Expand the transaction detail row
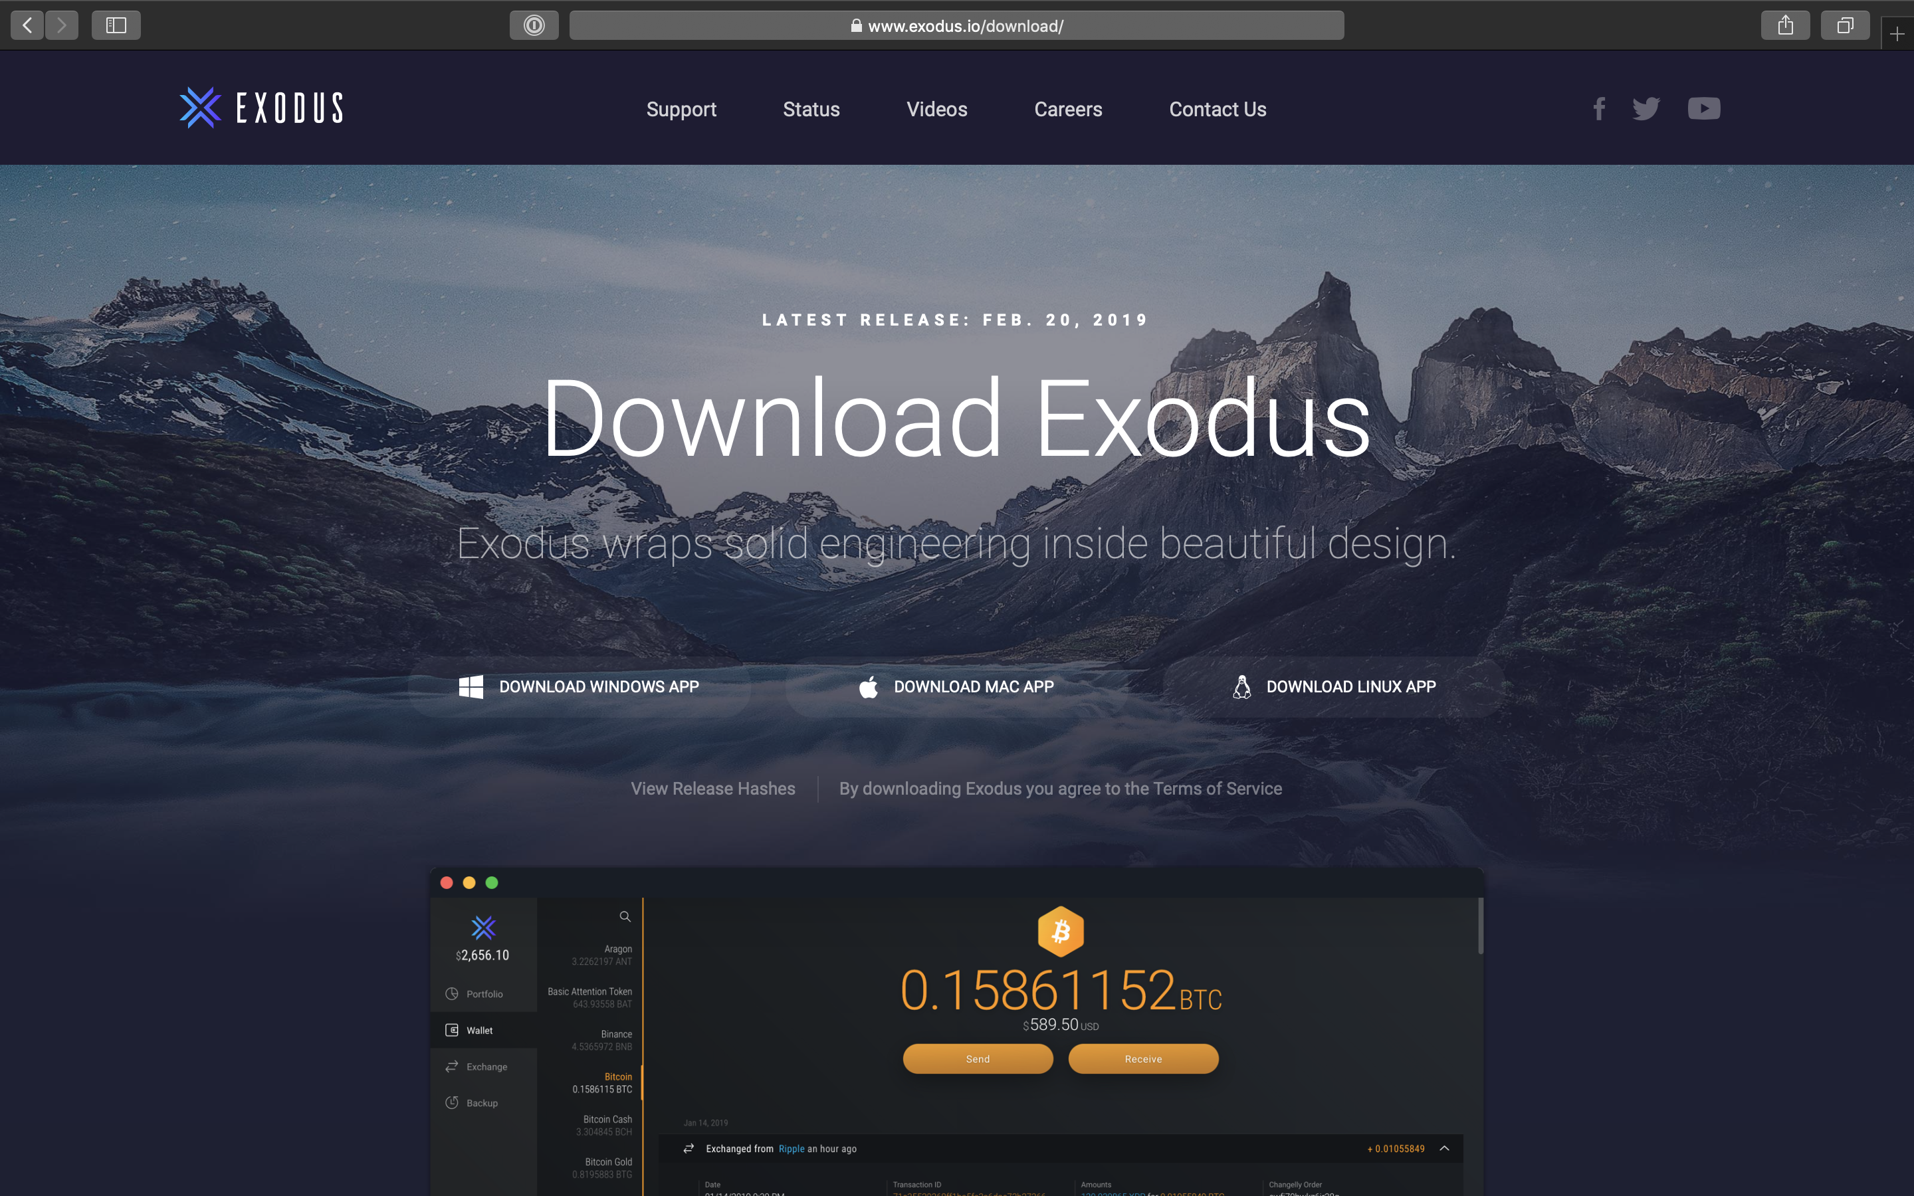This screenshot has width=1914, height=1196. (x=1445, y=1147)
